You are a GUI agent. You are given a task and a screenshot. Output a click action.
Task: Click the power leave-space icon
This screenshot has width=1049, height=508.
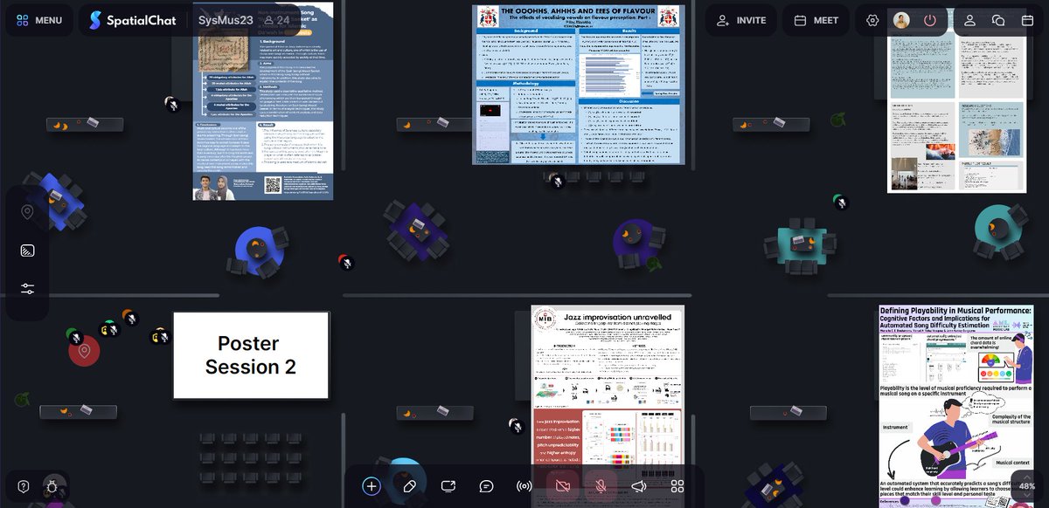[929, 20]
